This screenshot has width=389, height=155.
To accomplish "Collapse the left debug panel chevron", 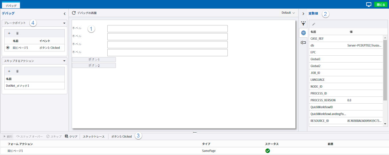I will 65,13.
